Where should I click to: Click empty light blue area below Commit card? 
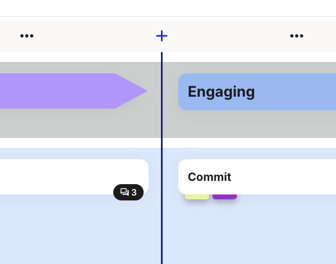click(255, 234)
